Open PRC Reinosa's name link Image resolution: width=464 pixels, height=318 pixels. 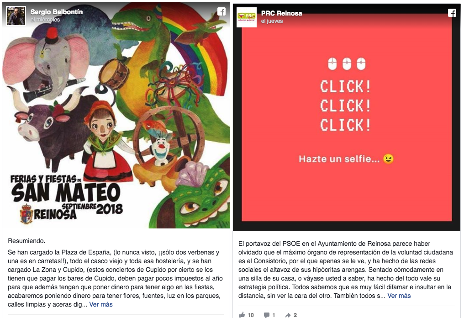(281, 13)
